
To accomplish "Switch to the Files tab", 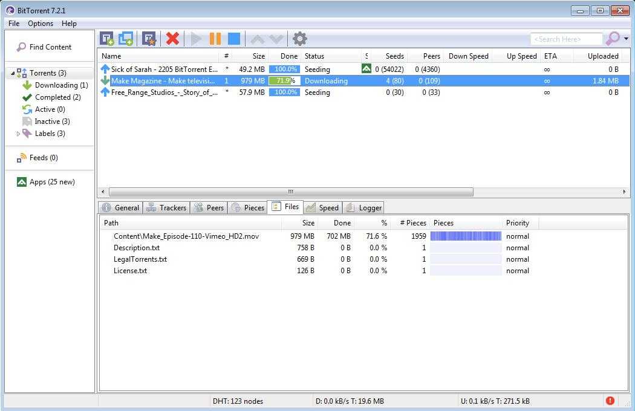I will click(285, 207).
